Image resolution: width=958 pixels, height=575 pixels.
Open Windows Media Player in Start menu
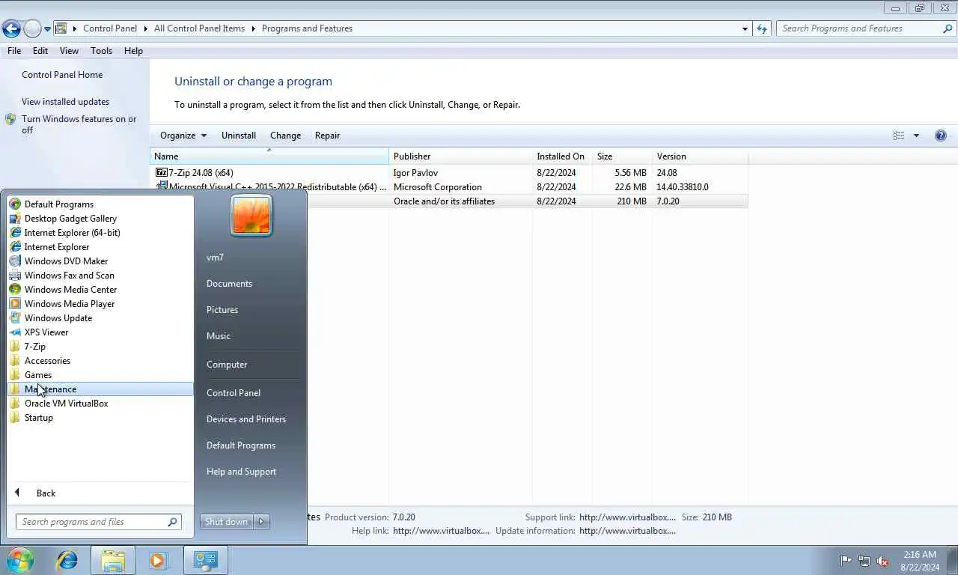coord(69,303)
